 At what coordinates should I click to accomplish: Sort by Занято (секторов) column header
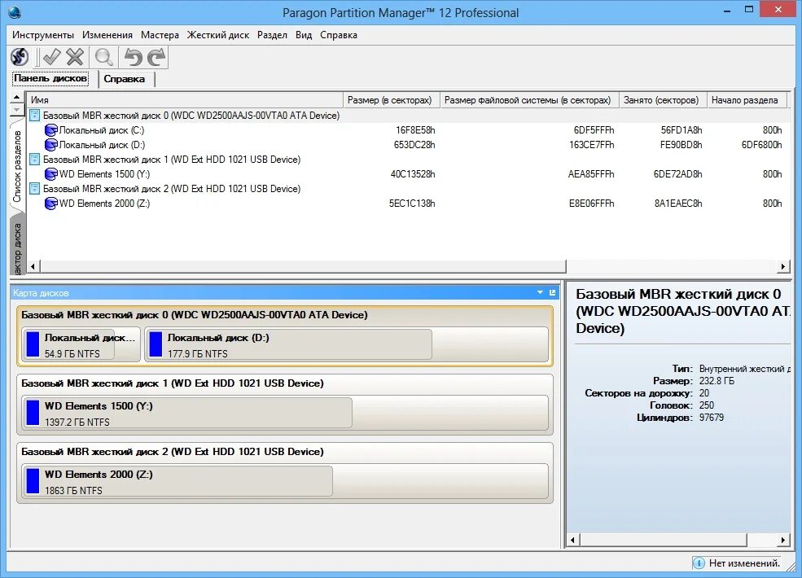tap(663, 100)
